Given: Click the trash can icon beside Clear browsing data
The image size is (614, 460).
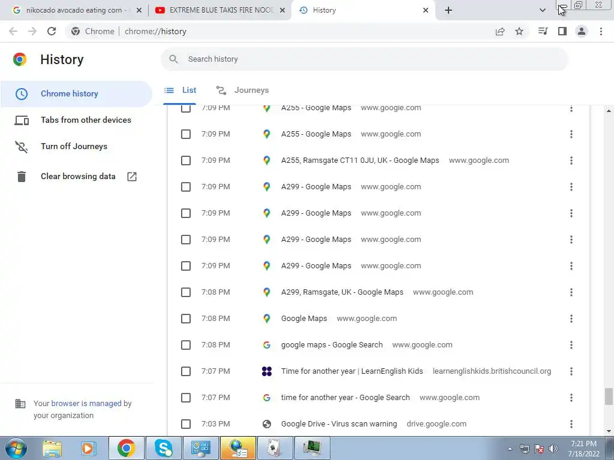Looking at the screenshot, I should tap(22, 177).
